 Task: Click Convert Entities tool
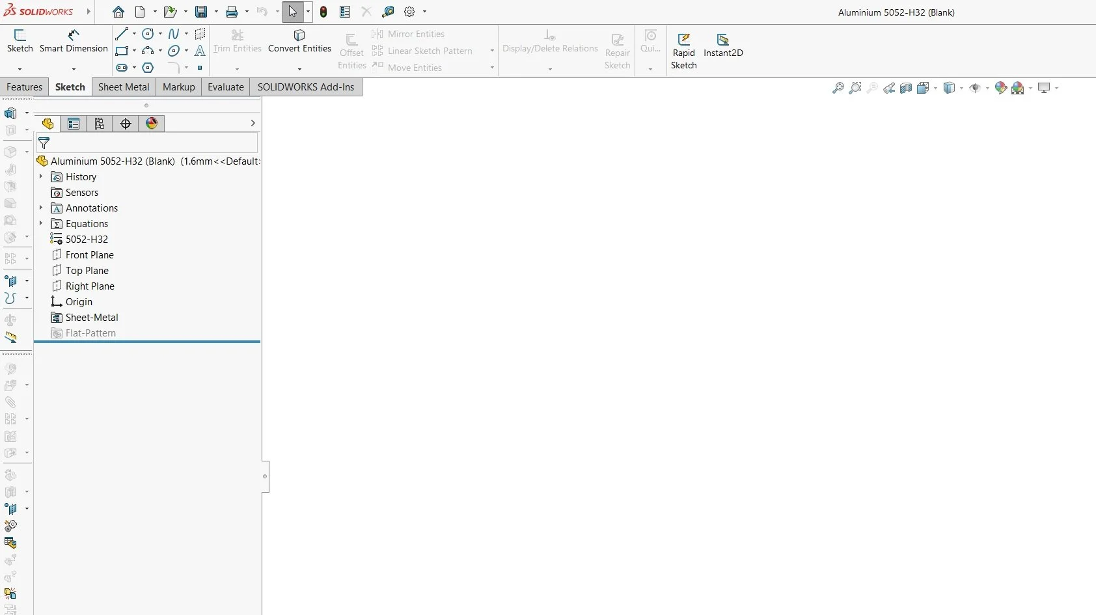(299, 41)
